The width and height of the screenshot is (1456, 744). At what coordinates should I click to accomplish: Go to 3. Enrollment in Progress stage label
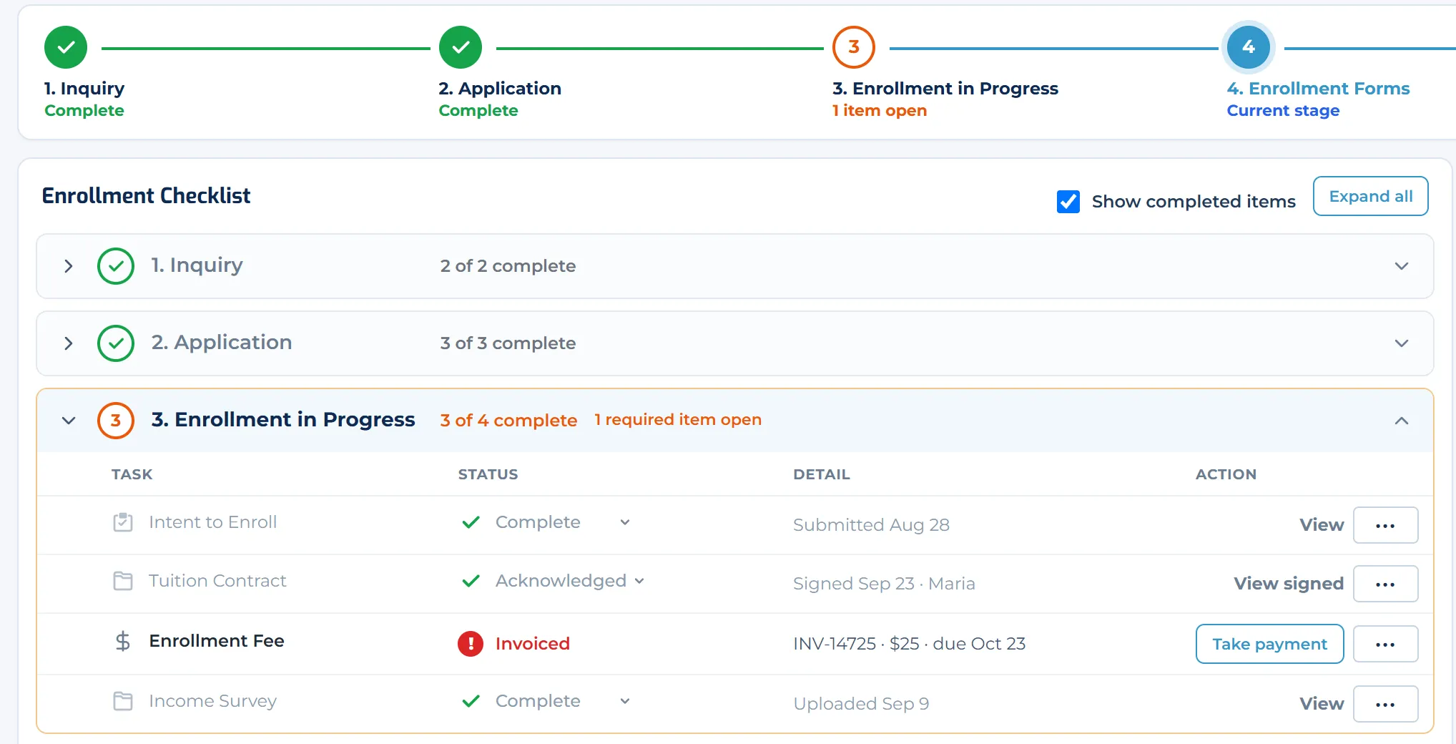tap(945, 89)
